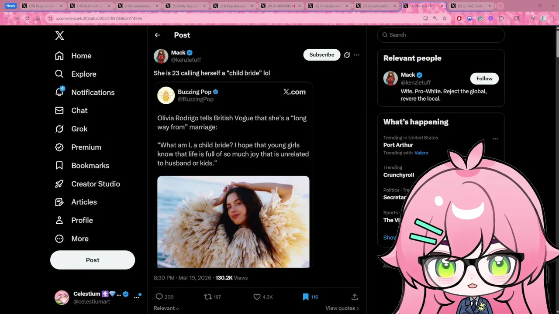Click the post timestamp Mar 19, 2026
The height and width of the screenshot is (314, 559).
tap(183, 278)
